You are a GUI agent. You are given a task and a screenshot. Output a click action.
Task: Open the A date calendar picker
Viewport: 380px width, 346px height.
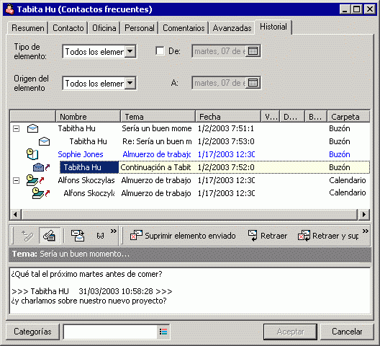tap(253, 83)
